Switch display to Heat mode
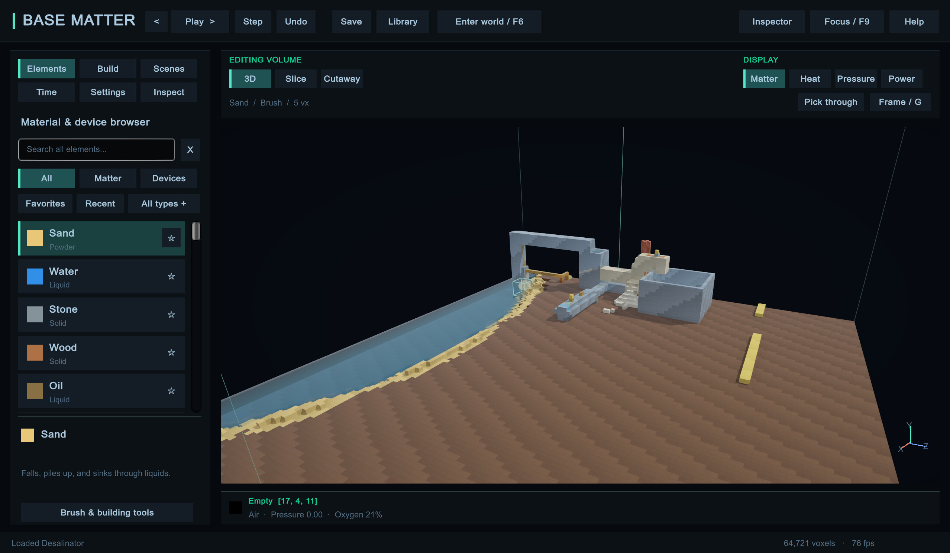 [810, 79]
